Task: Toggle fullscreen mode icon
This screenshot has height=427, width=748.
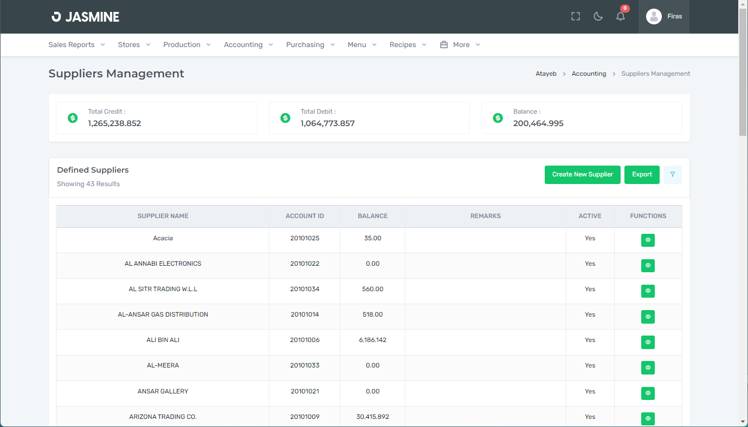Action: [x=576, y=17]
